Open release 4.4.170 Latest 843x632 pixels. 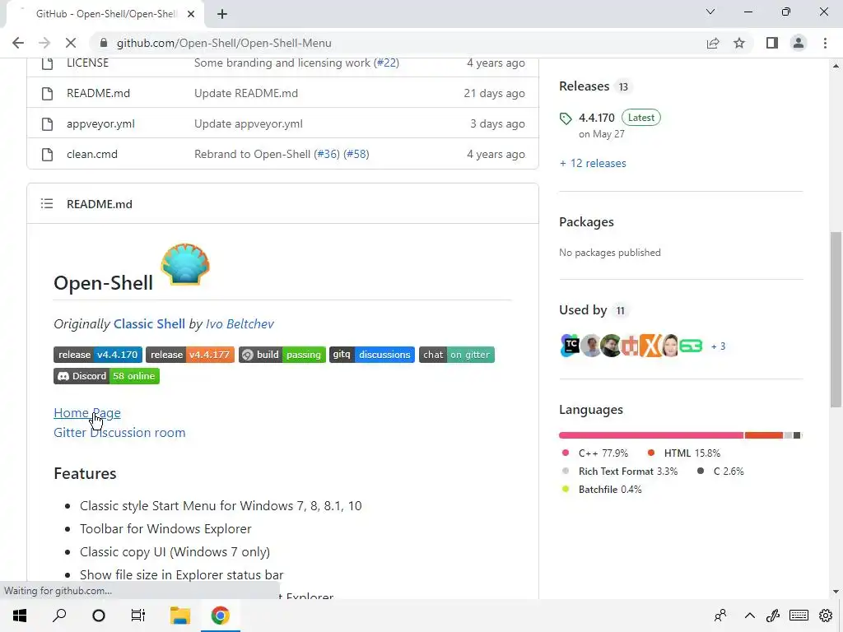pyautogui.click(x=619, y=118)
